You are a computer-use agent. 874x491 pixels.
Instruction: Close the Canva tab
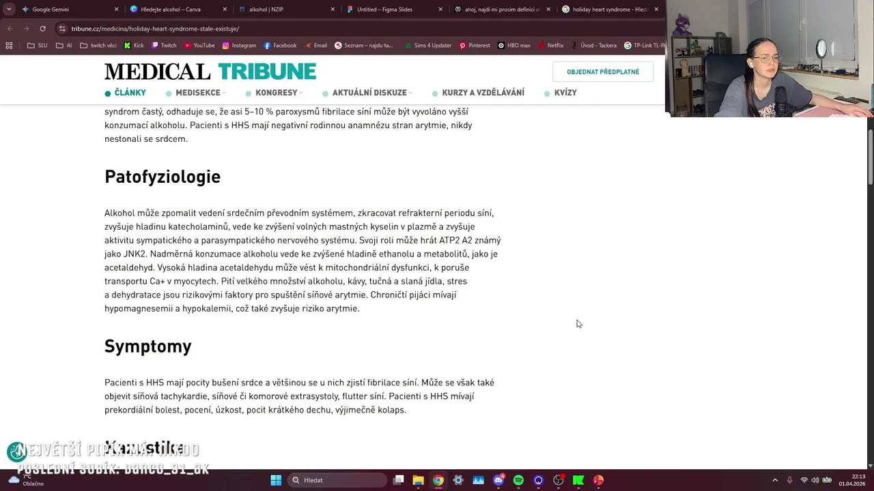225,10
